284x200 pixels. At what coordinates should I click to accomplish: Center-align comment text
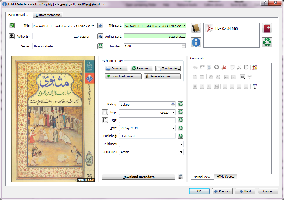tap(232, 86)
